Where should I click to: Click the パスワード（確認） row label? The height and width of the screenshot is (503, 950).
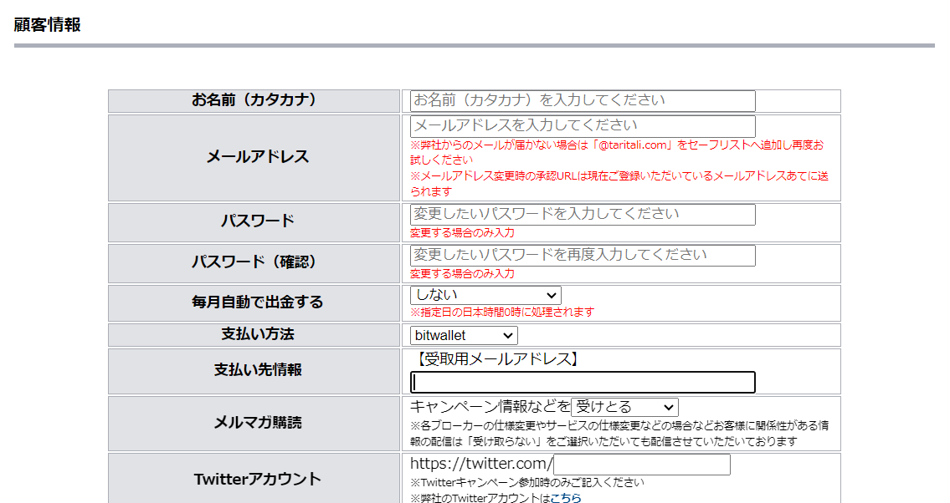pos(254,262)
